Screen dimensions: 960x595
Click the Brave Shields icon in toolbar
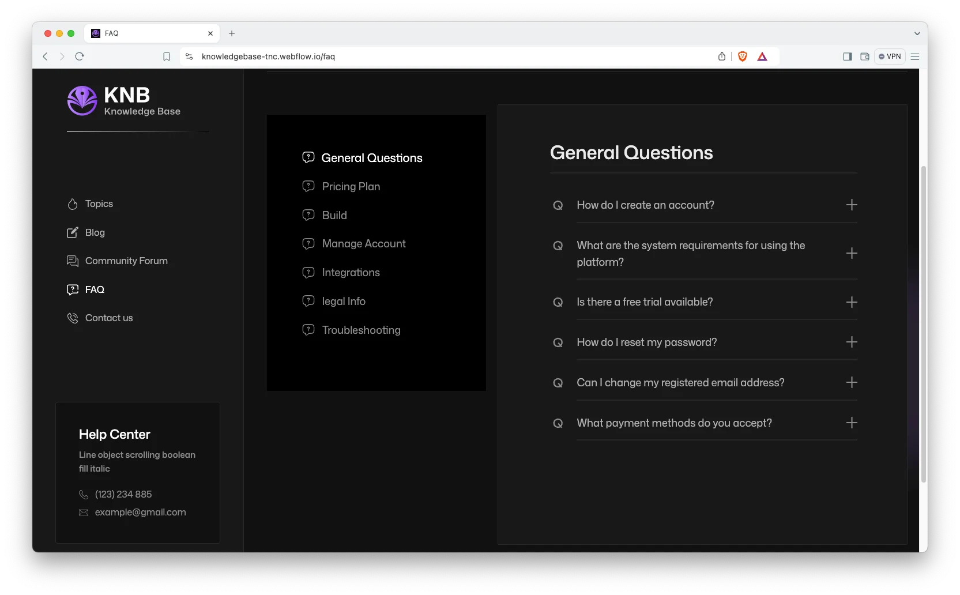[x=742, y=57]
